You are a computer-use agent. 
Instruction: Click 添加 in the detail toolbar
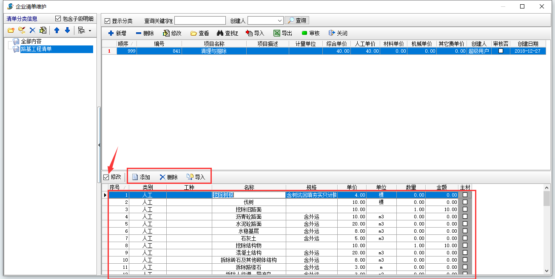[x=141, y=177]
